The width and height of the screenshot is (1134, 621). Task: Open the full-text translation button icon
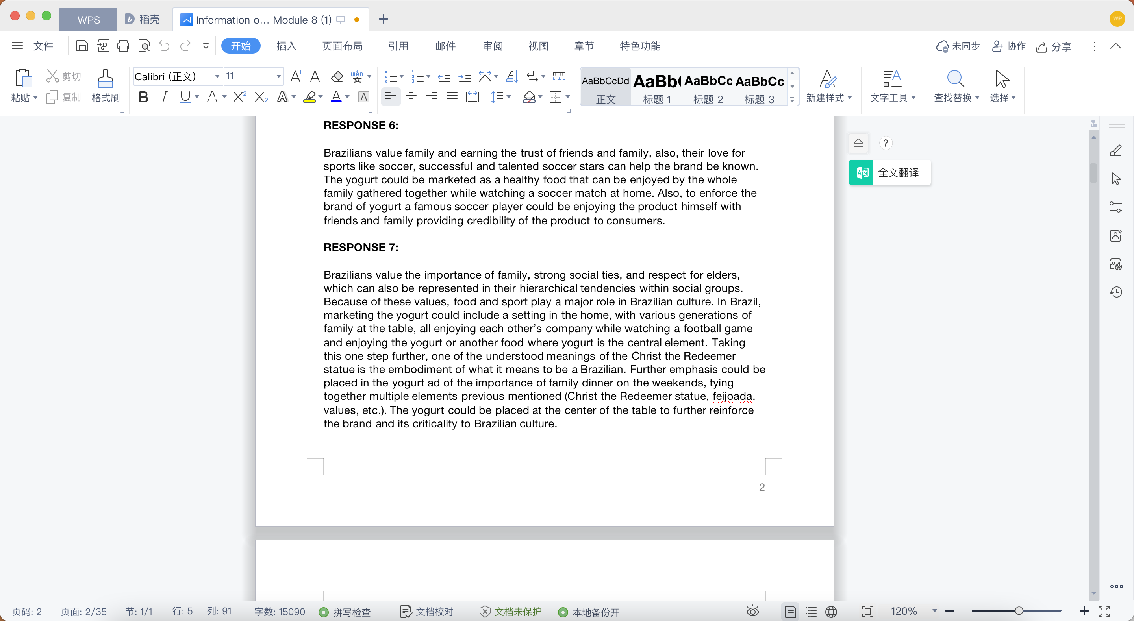tap(862, 172)
